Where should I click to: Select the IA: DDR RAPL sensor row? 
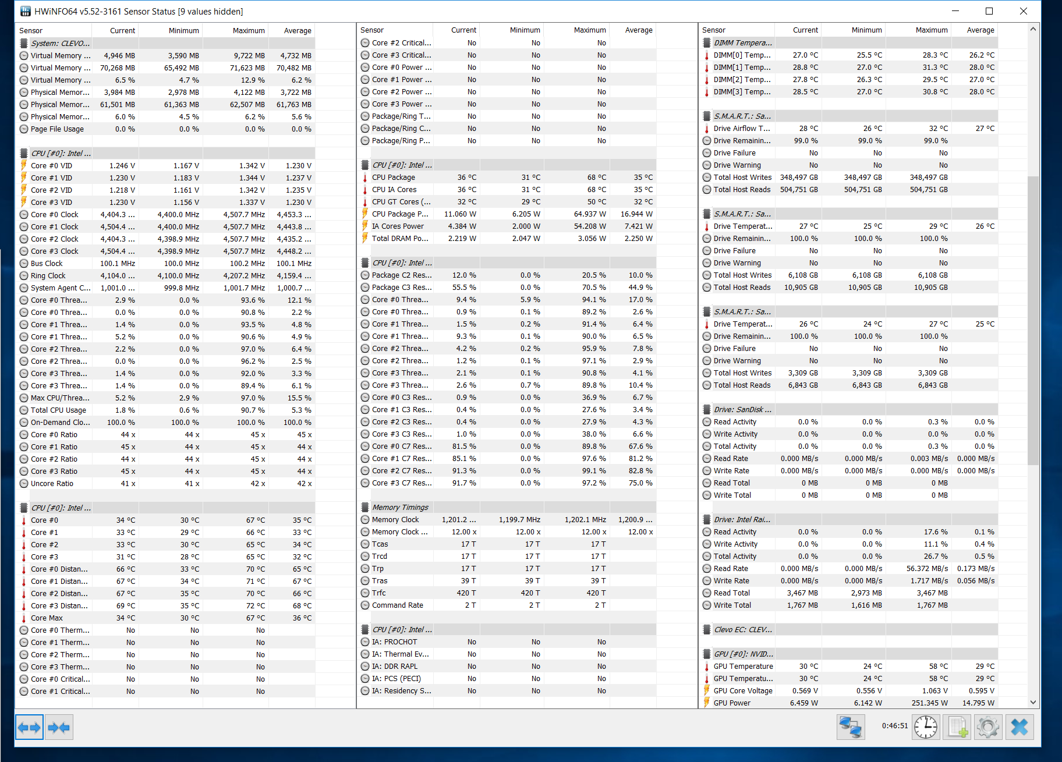pos(507,667)
